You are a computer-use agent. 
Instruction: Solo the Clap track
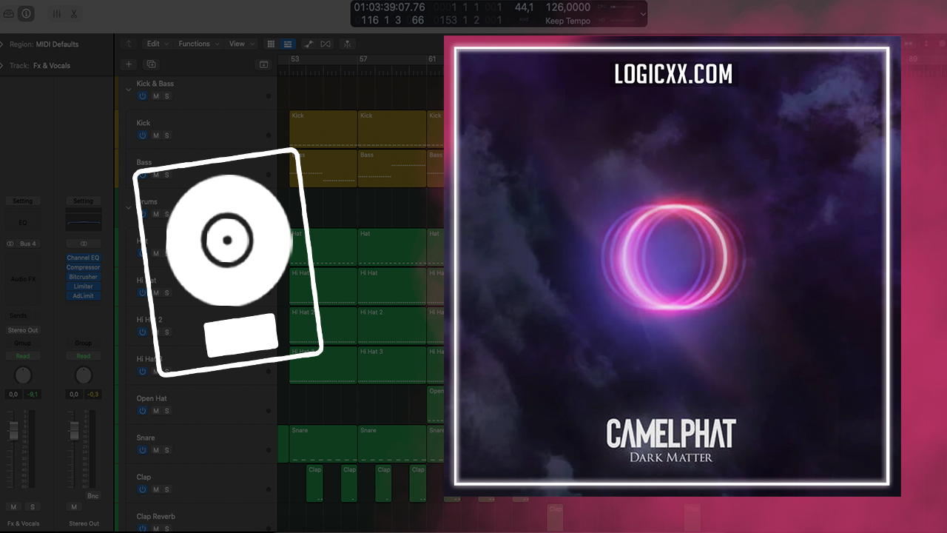point(166,489)
